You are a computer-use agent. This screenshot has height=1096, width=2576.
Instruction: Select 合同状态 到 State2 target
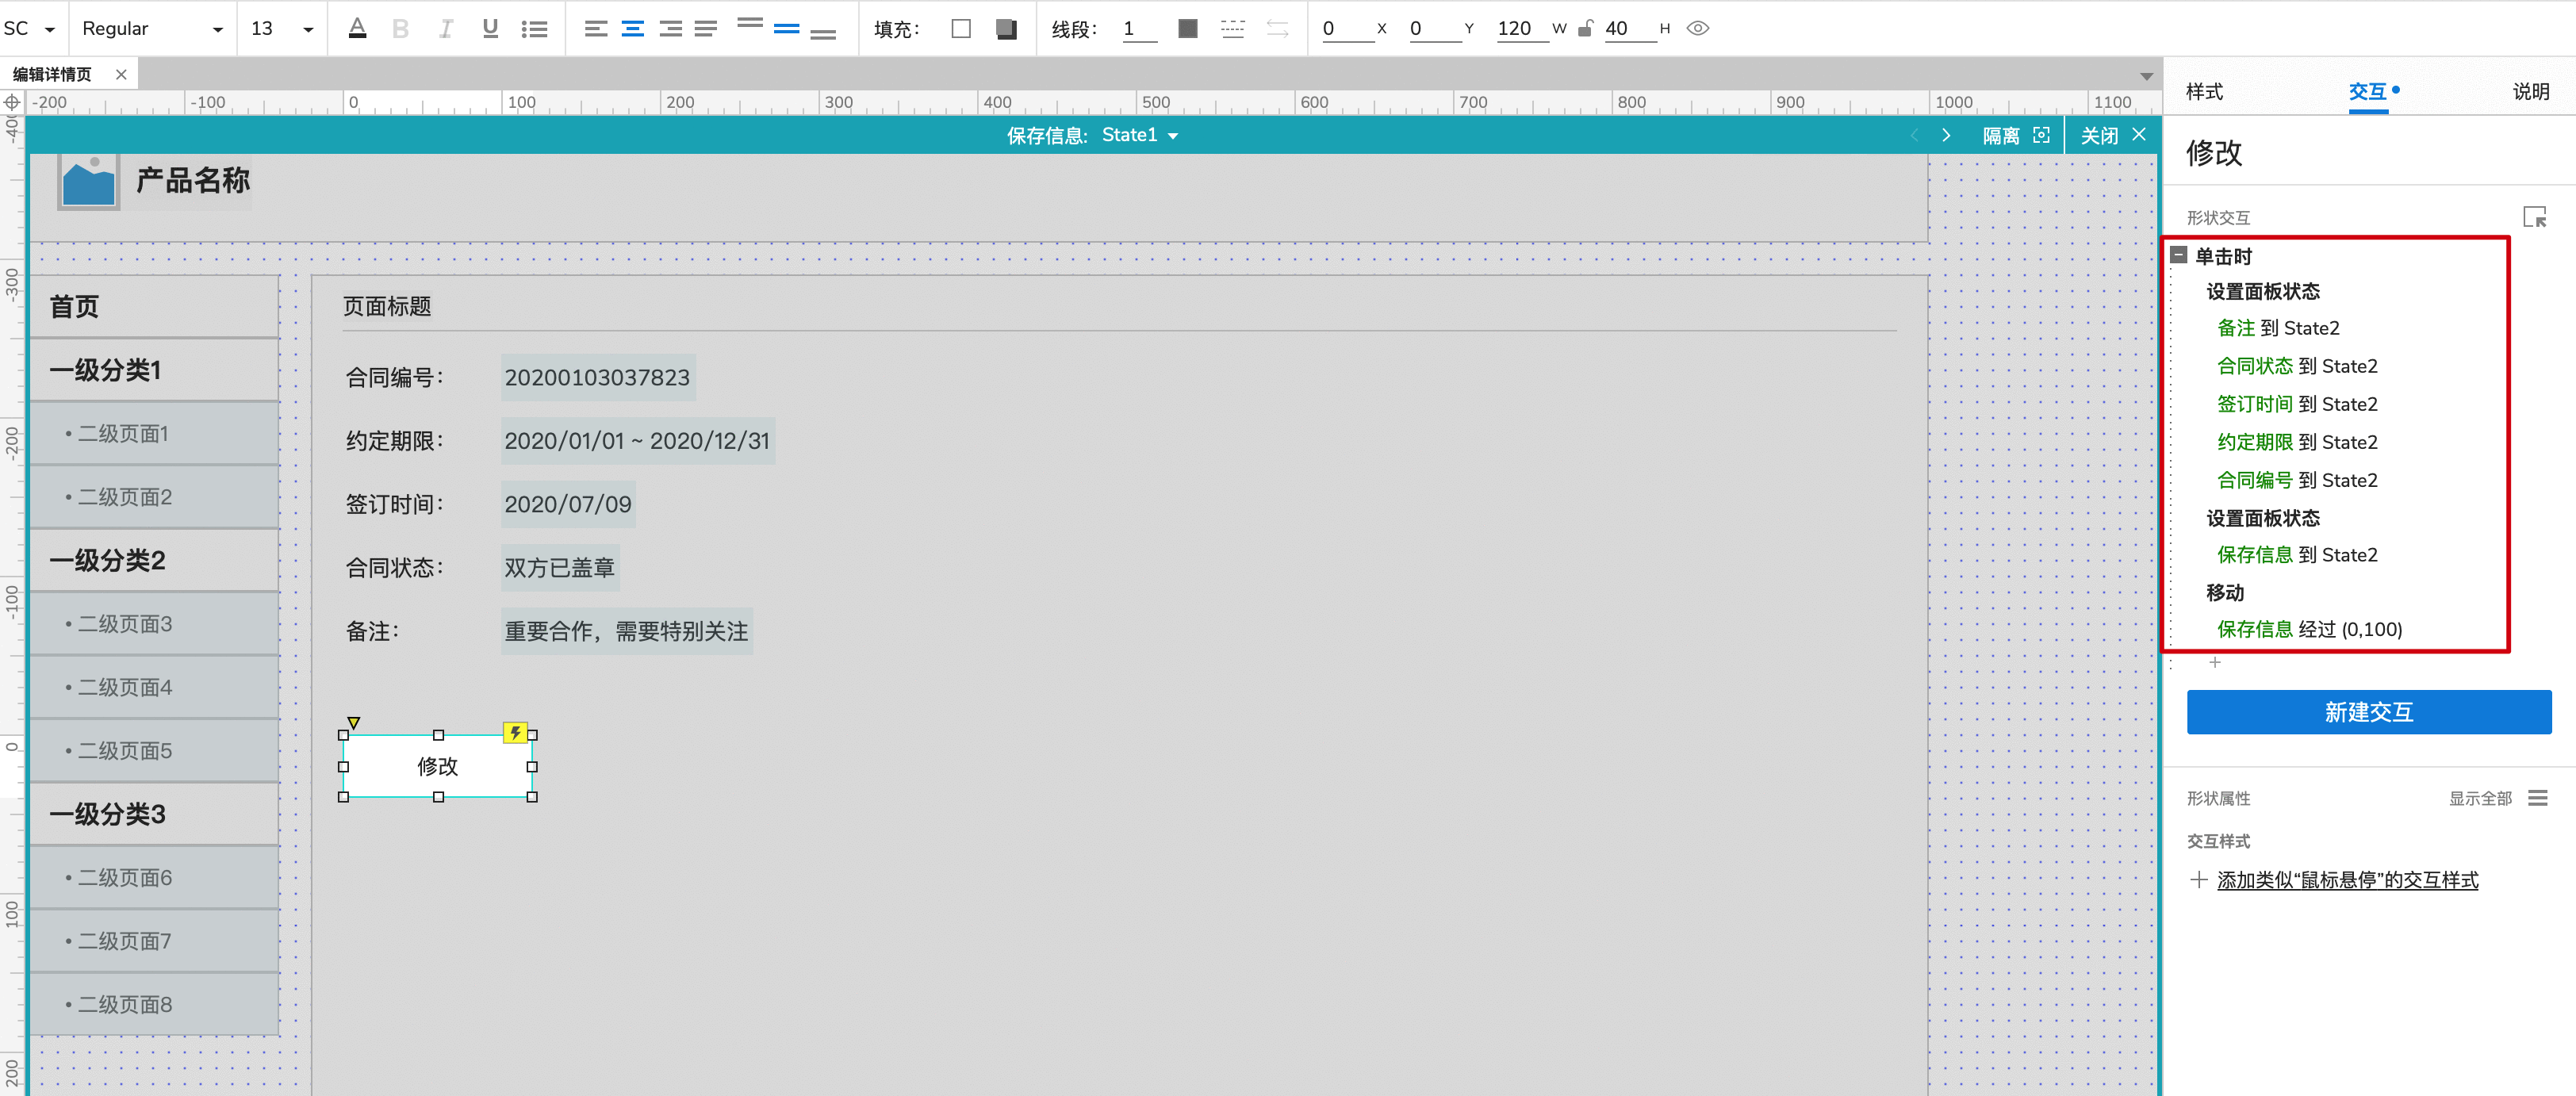(2296, 366)
